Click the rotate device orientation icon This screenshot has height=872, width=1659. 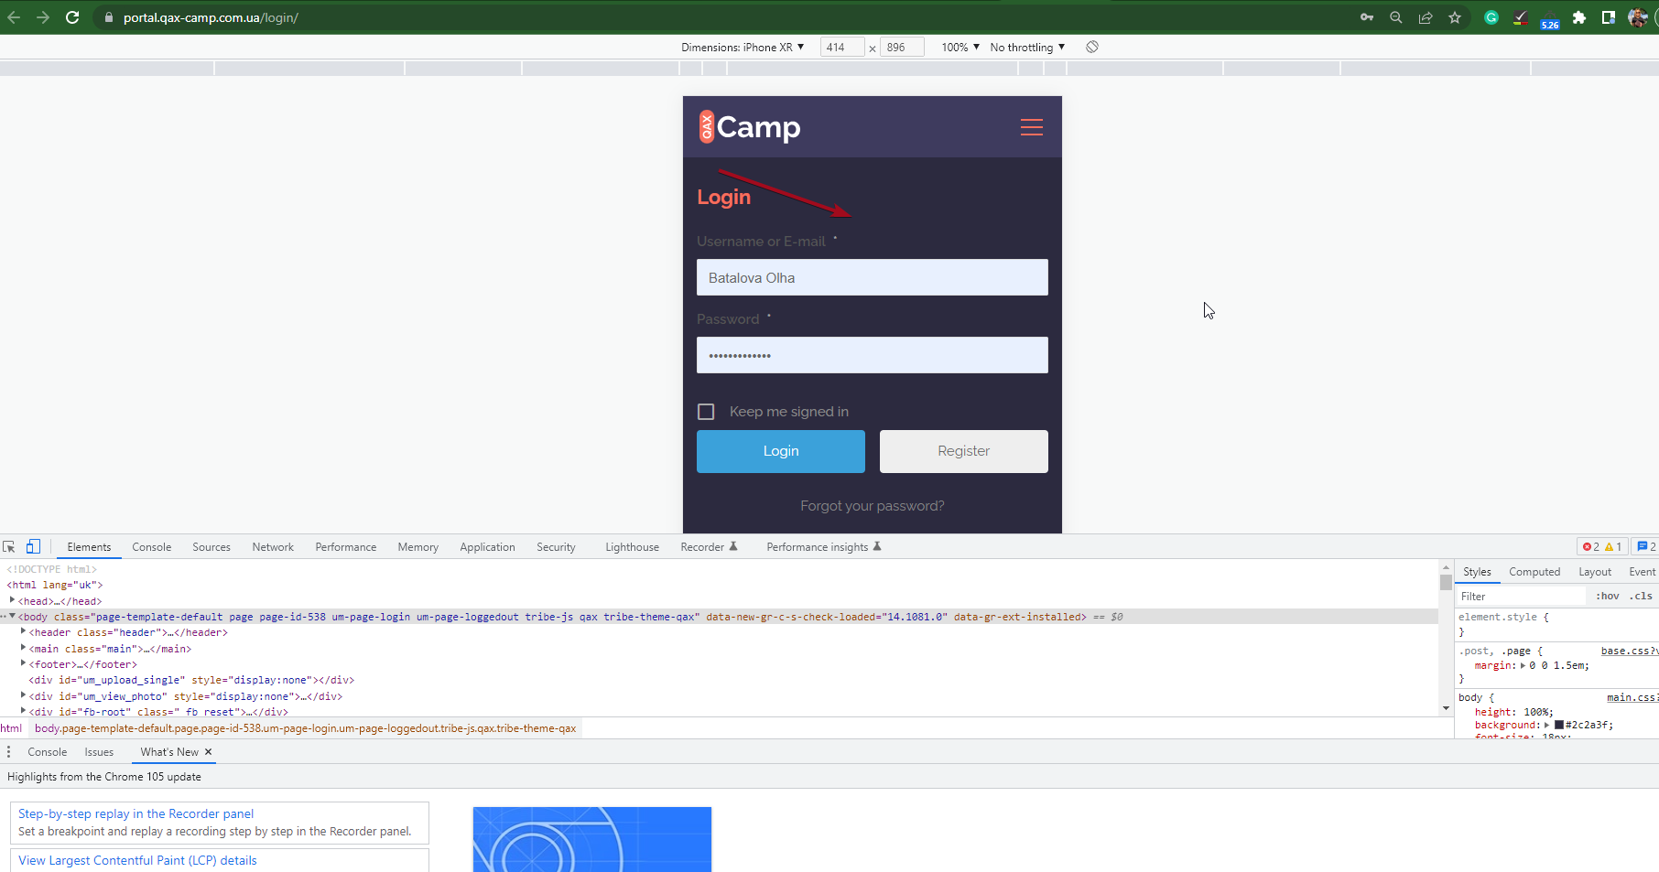click(1092, 47)
